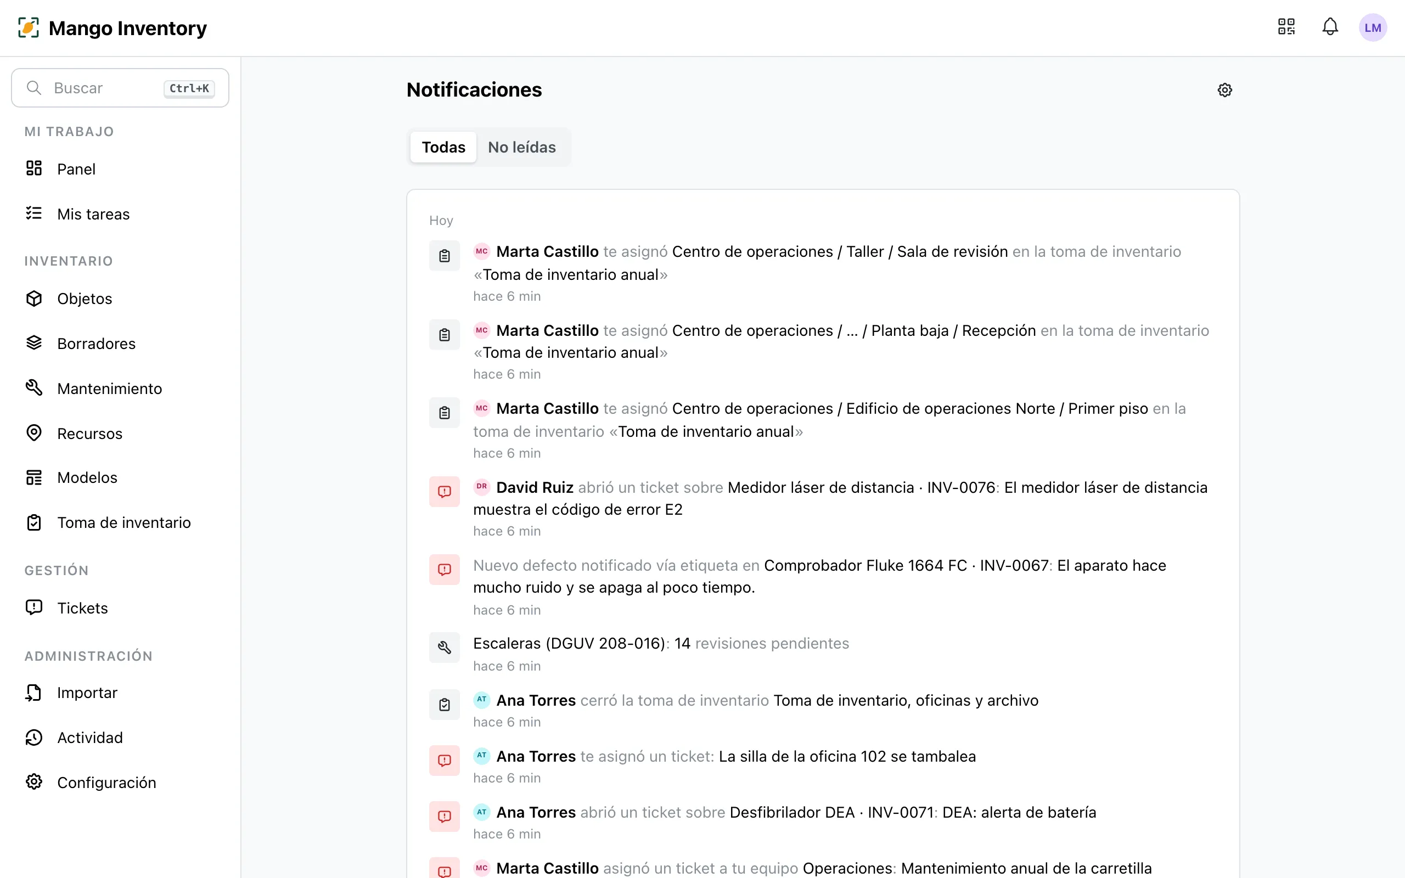
Task: Open Desfibrilador DEA · INV-0071 link
Action: 831,812
